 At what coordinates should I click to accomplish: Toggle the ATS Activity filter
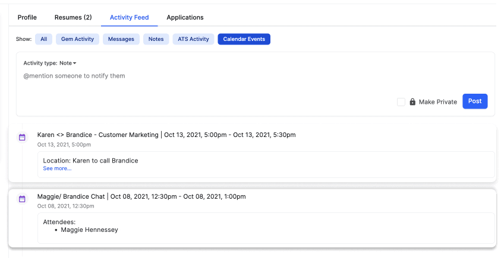click(x=193, y=39)
